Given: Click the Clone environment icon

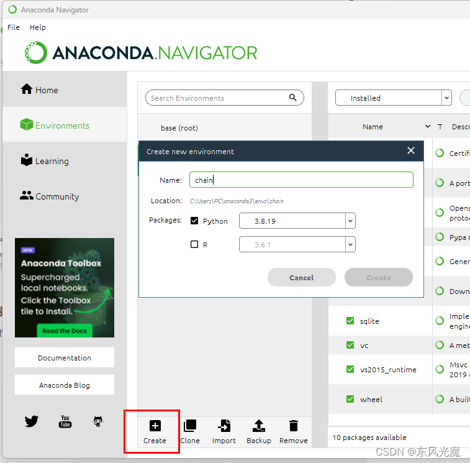Looking at the screenshot, I should click(190, 426).
